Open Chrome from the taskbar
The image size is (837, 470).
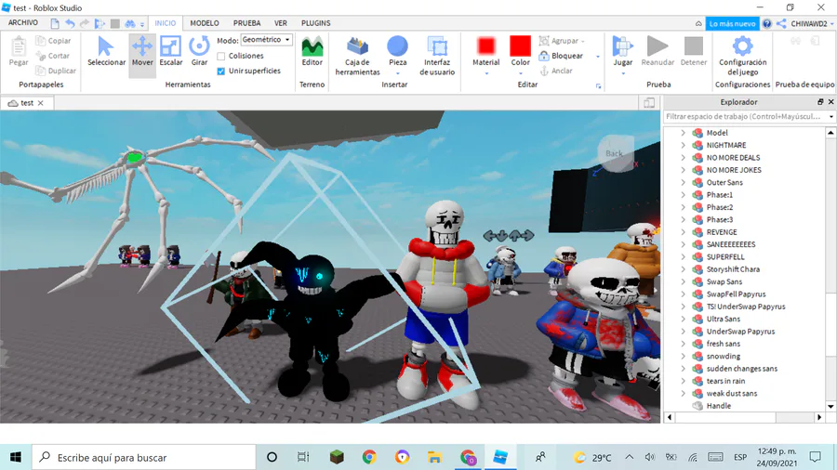point(369,457)
